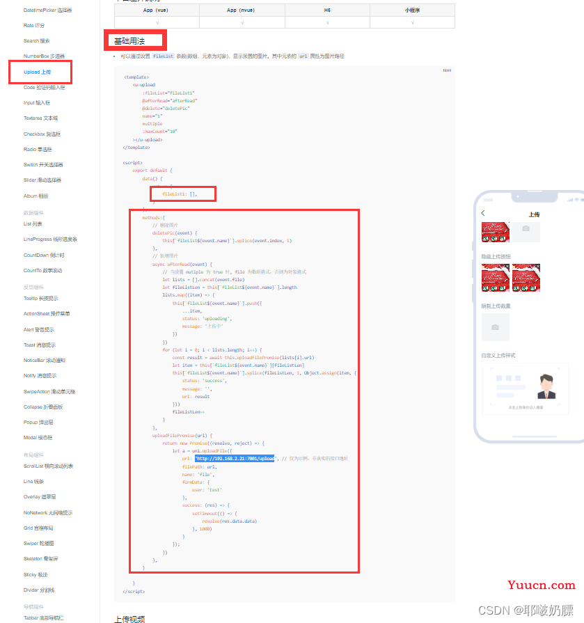584x623 pixels.
Task: Open Alert 警告提示 page
Action: click(39, 330)
